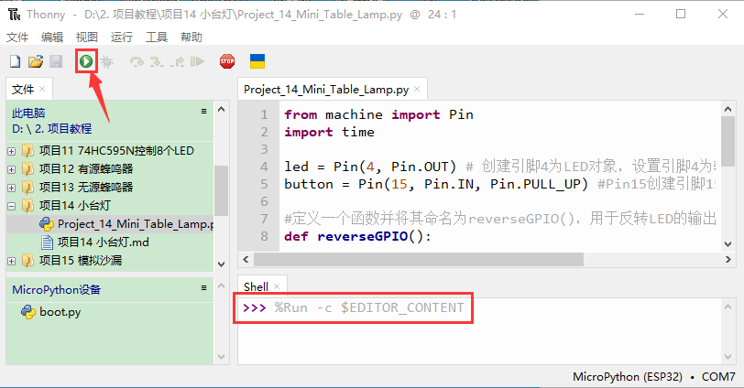Expand the 项目11 74HC595N folder
This screenshot has height=388, width=744.
pos(12,150)
